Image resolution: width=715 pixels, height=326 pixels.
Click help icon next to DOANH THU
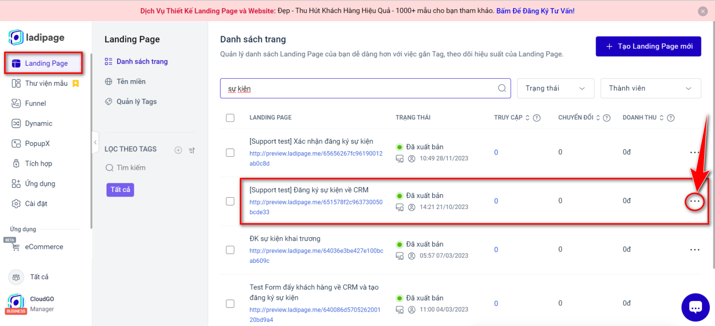pos(670,118)
